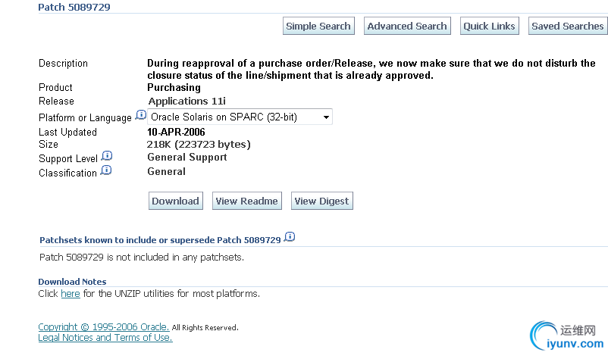Click the 218K (223723 bytes) size value
Viewport: 608px width, 356px height.
click(199, 144)
